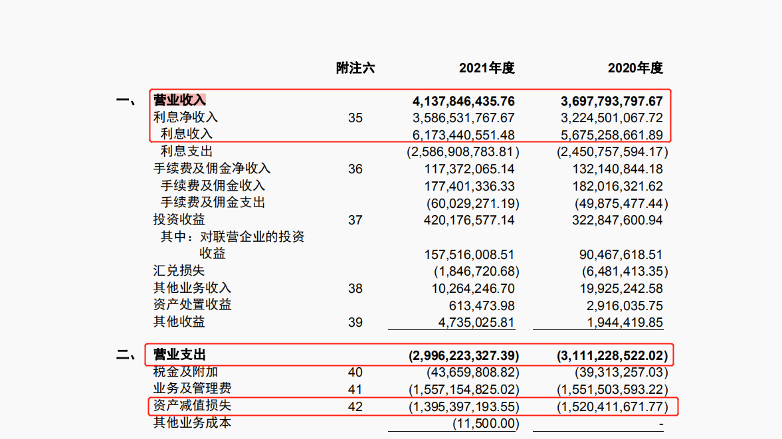Screen dimensions: 782x439
Task: Select the 利息支出 row label
Action: point(187,151)
